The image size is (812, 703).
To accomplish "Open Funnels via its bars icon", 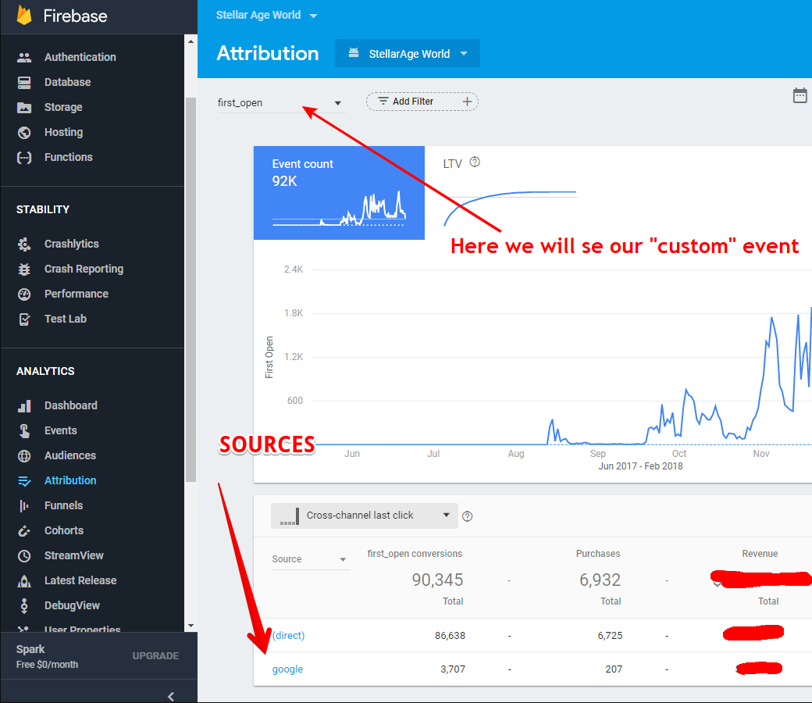I will pos(24,505).
